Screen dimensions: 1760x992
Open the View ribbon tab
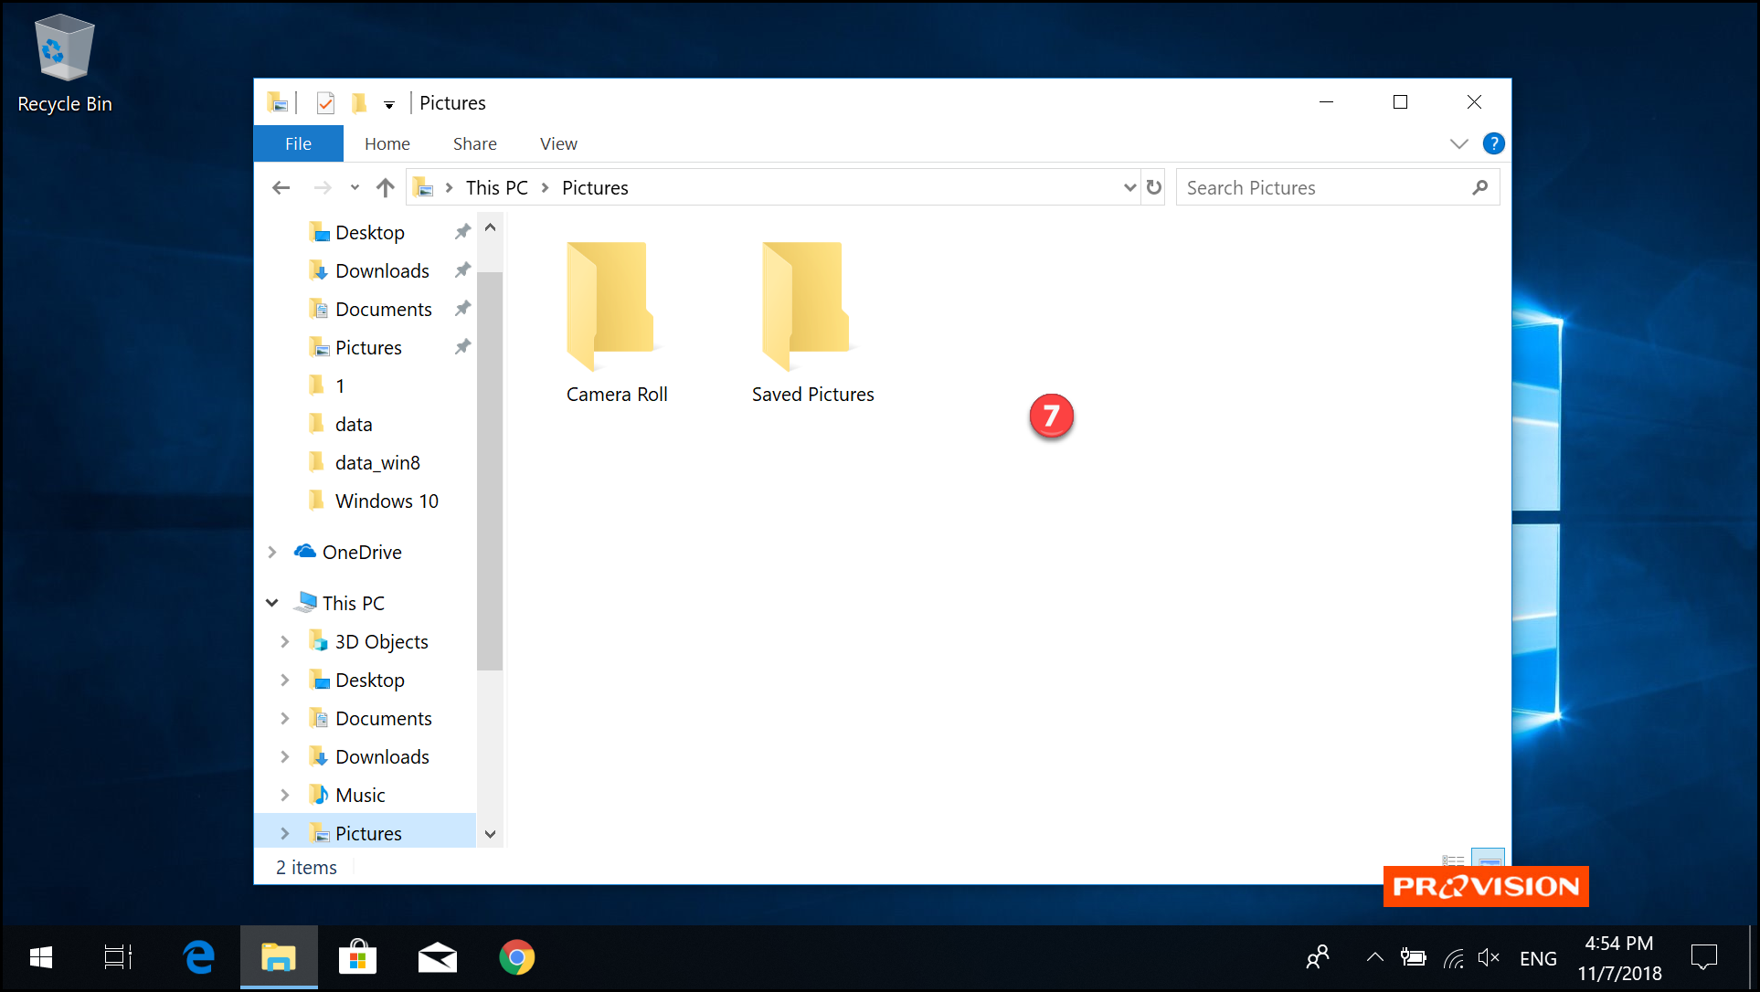(557, 143)
